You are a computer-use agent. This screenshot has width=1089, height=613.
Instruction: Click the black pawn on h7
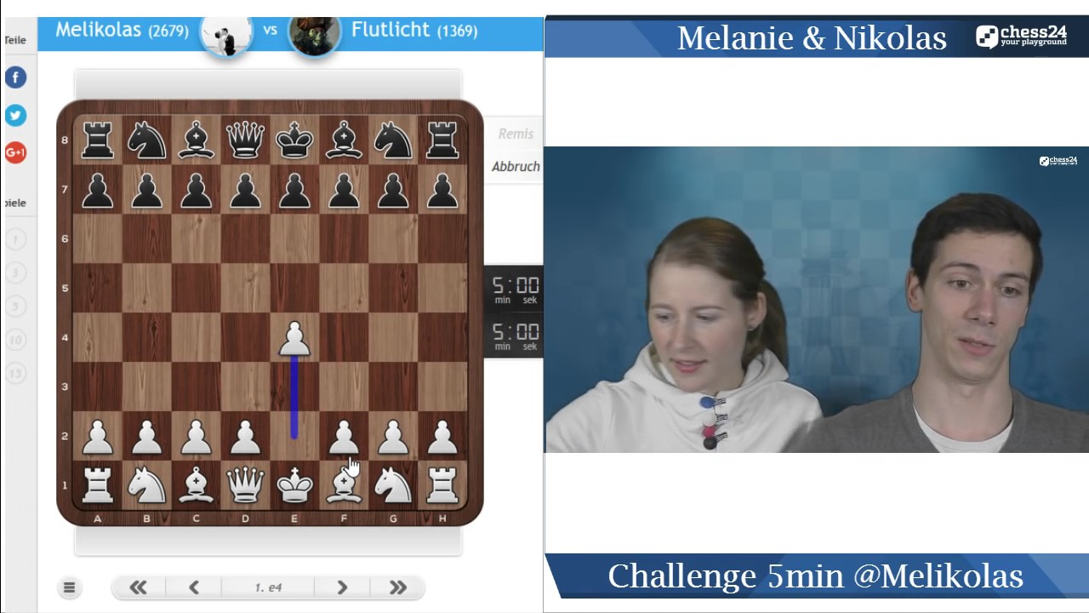pos(442,190)
